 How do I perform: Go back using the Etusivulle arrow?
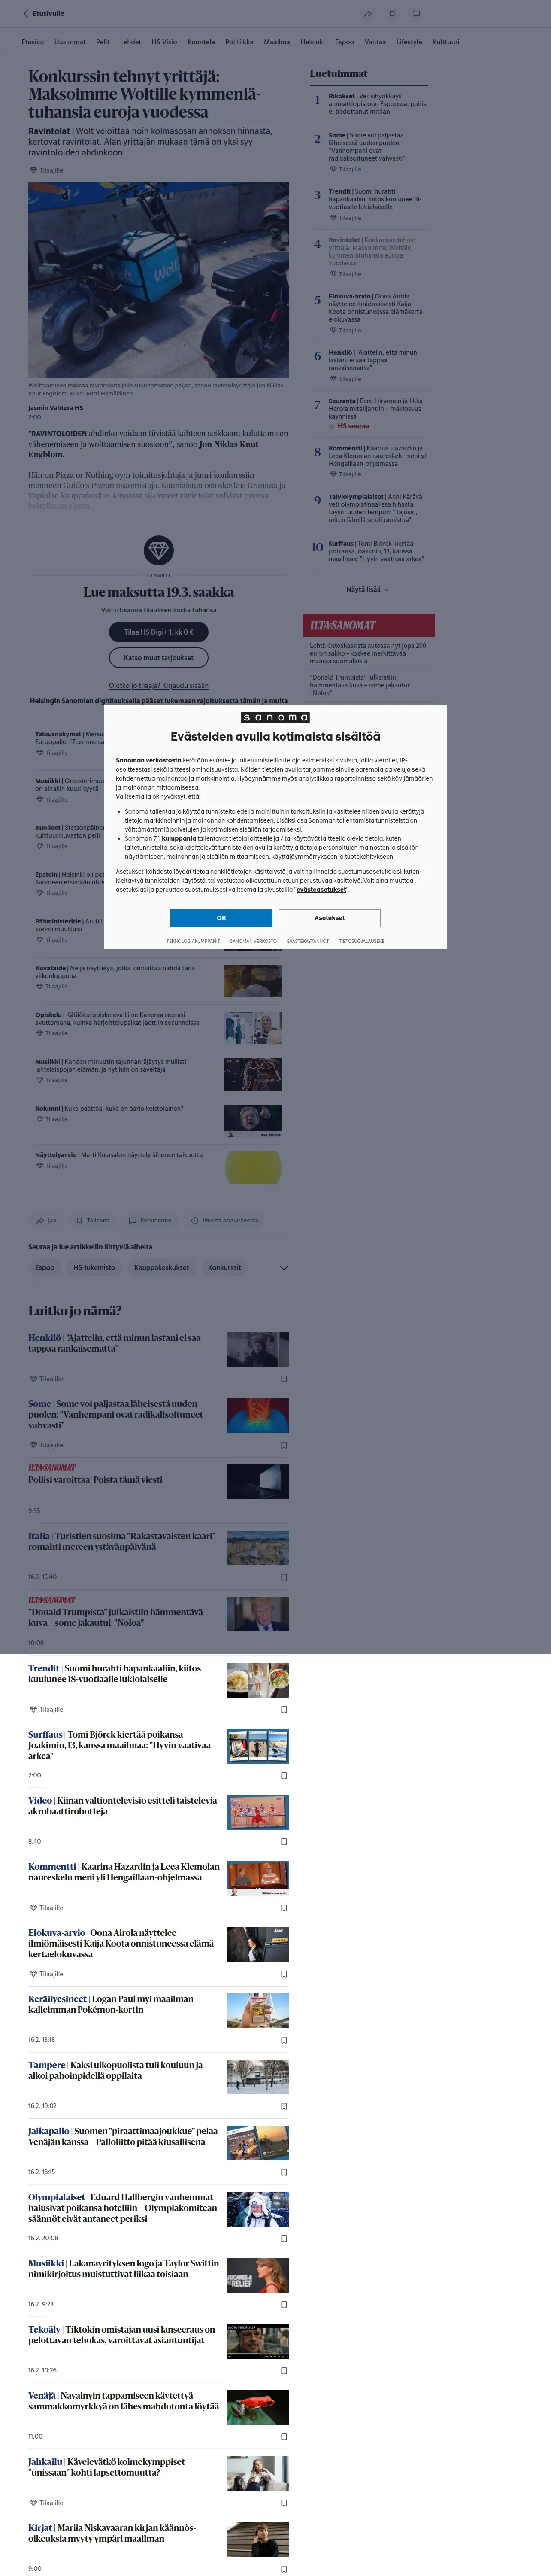coord(44,14)
